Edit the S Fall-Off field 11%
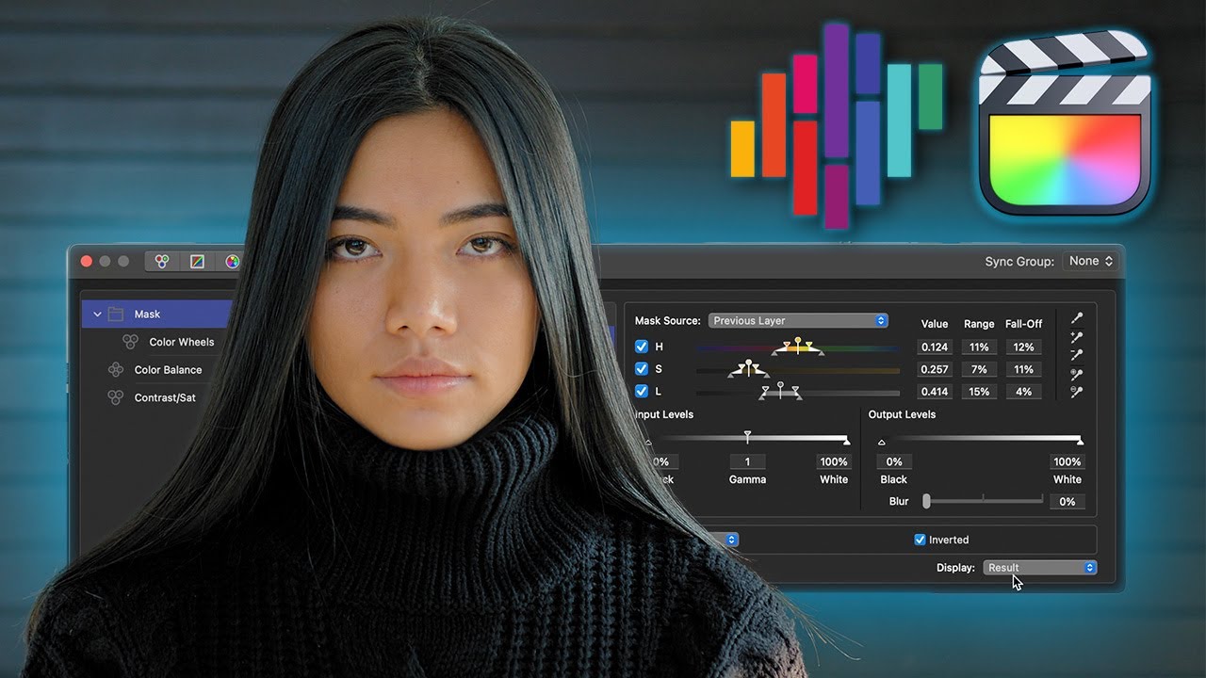1206x678 pixels. [x=1023, y=369]
